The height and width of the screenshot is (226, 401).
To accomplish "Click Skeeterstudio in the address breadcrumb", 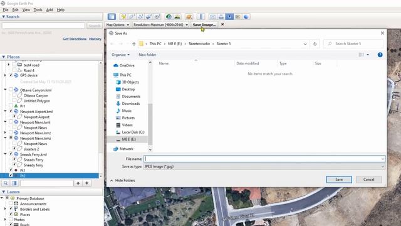I will [x=199, y=44].
